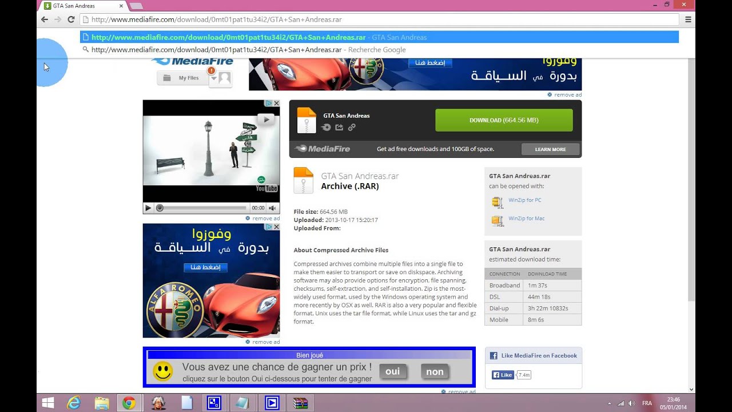Open the Windows Start button
Image resolution: width=732 pixels, height=412 pixels.
48,403
